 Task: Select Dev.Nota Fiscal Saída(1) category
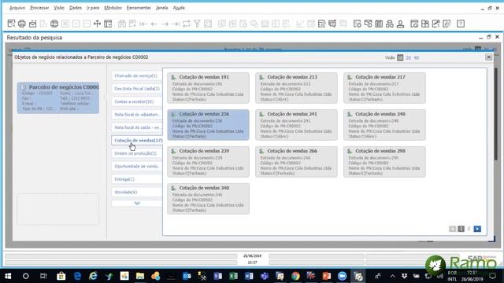(x=137, y=89)
